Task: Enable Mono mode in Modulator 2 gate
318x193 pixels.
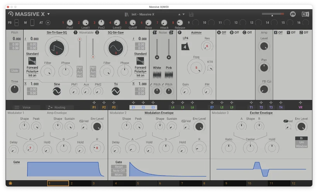Action: (x=119, y=174)
